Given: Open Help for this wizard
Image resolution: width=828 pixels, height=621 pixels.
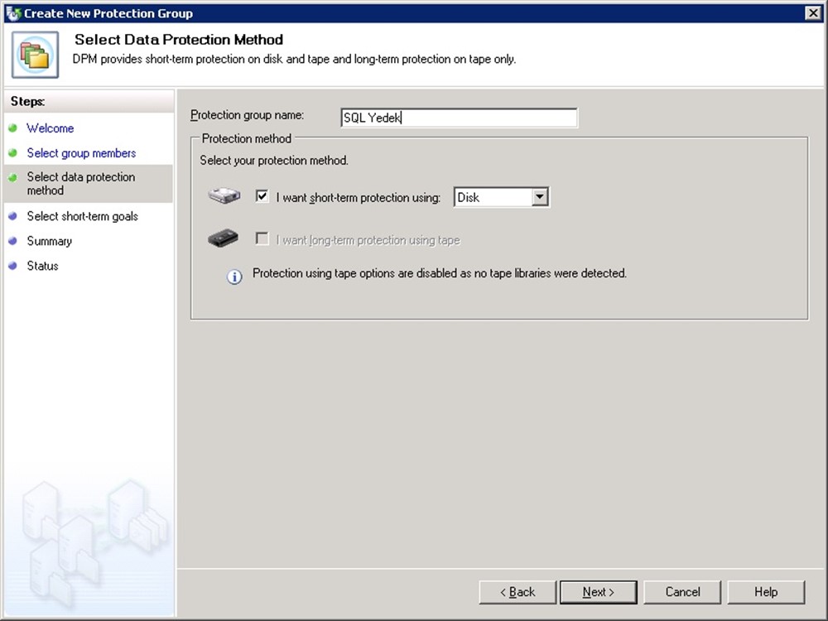Looking at the screenshot, I should pyautogui.click(x=765, y=592).
